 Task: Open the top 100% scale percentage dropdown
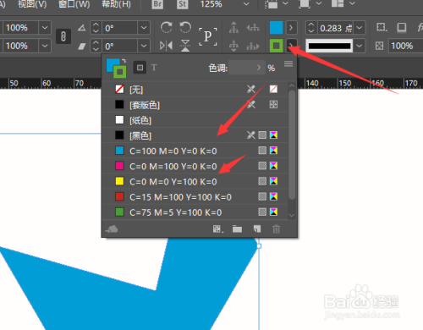pos(45,28)
